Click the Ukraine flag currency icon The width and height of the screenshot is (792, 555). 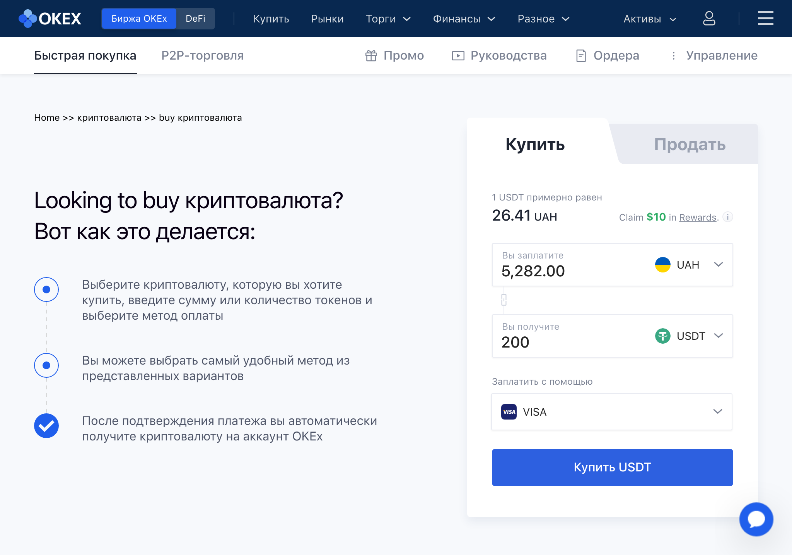point(662,265)
